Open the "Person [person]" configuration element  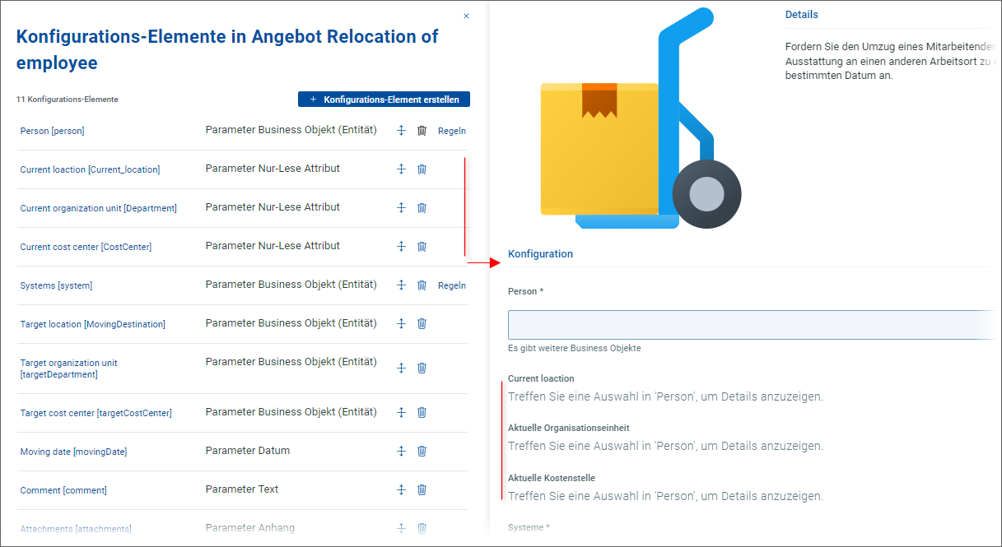tap(52, 130)
